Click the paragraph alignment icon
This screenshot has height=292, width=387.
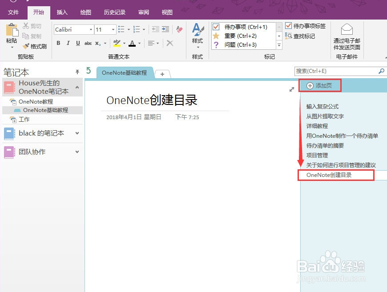click(151, 43)
